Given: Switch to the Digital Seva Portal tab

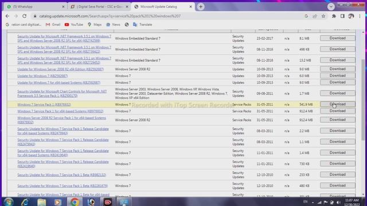Looking at the screenshot, I should pyautogui.click(x=99, y=7).
